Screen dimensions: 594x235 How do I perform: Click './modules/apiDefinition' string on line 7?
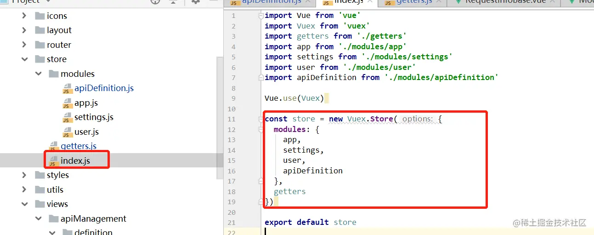(x=441, y=77)
